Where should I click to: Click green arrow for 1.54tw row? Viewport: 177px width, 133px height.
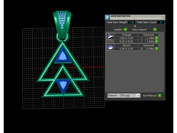pos(157,41)
